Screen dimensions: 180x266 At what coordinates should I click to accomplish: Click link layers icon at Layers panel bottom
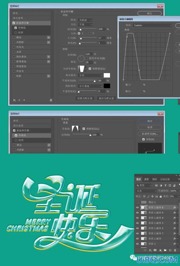[x=145, y=250]
